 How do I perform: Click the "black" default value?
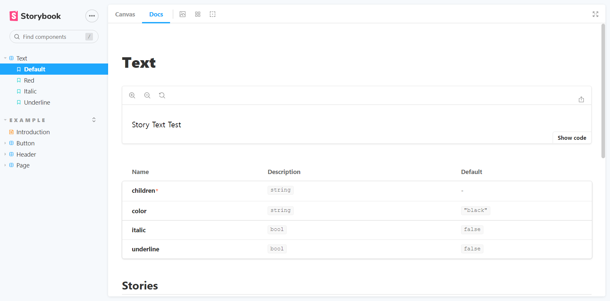click(x=476, y=211)
